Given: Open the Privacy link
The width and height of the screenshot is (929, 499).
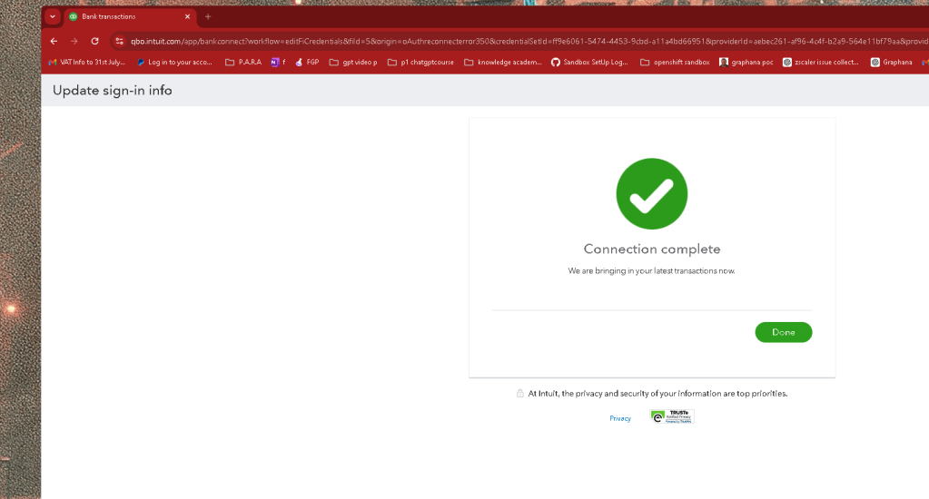Looking at the screenshot, I should (x=619, y=418).
